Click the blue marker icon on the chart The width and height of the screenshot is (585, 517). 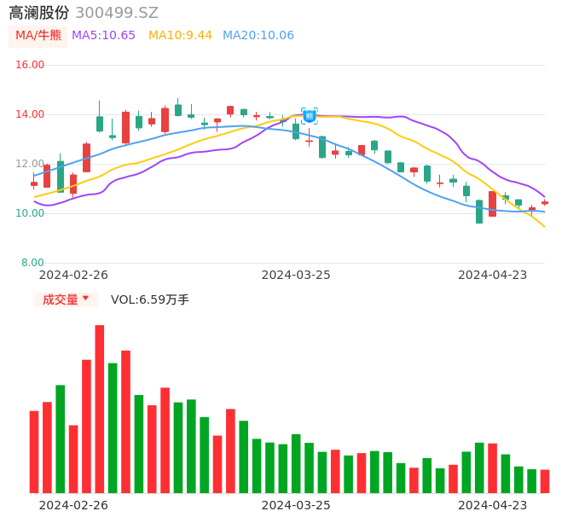[x=309, y=115]
